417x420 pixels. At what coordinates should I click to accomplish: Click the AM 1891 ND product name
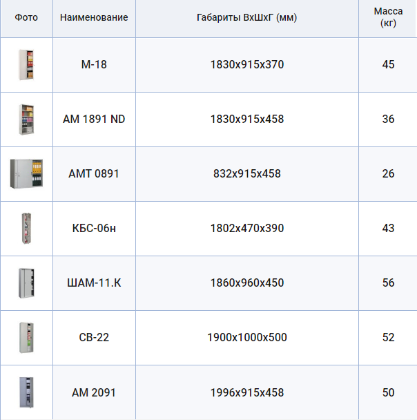[x=94, y=119]
